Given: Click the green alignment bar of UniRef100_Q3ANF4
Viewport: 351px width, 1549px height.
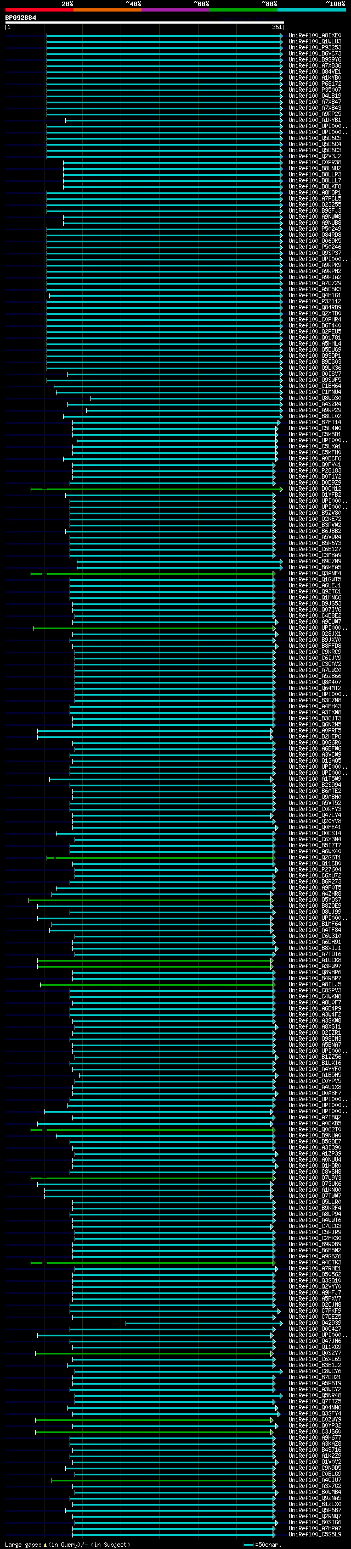Looking at the screenshot, I should pyautogui.click(x=153, y=574).
